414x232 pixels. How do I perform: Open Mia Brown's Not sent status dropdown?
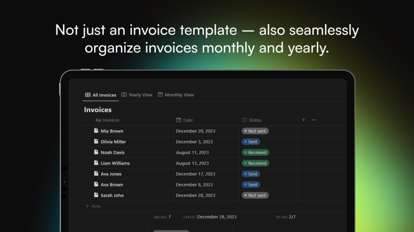(255, 131)
